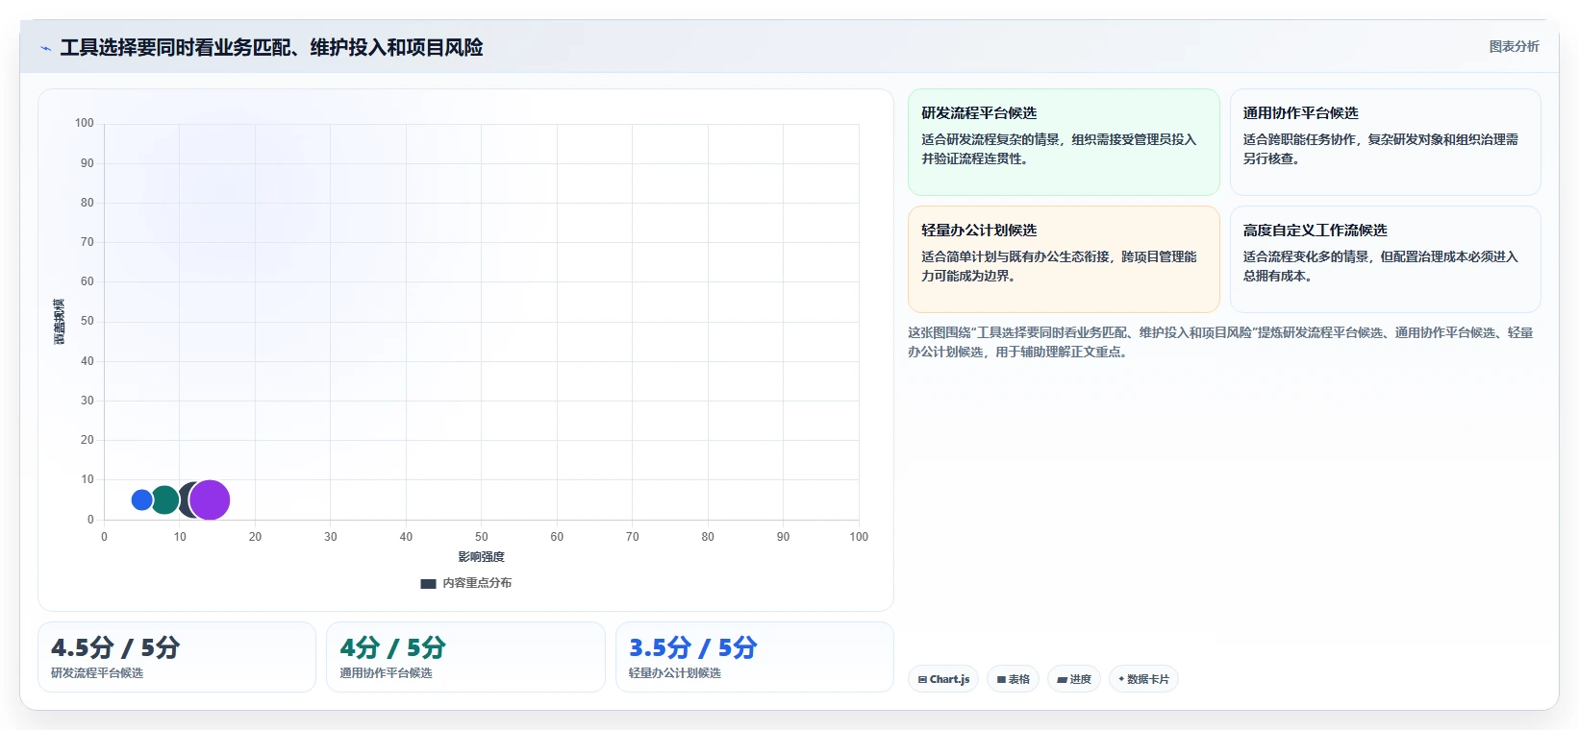This screenshot has width=1579, height=730.
Task: Click the 影响强度 x-axis title
Action: point(481,557)
